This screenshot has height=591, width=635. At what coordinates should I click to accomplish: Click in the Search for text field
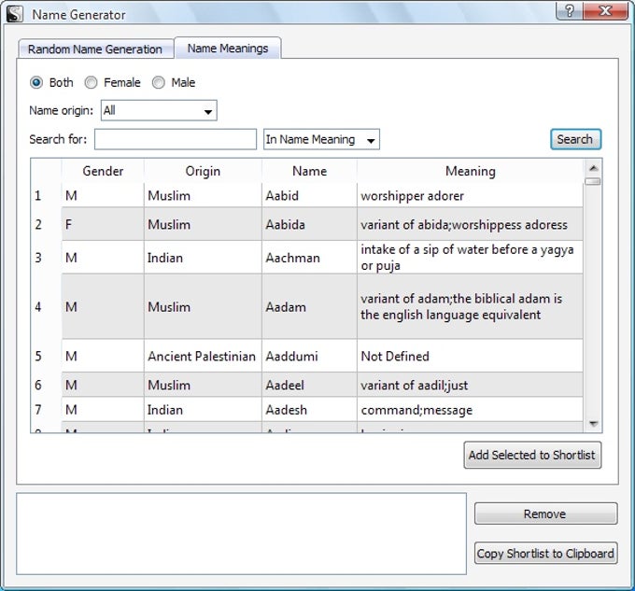pos(176,139)
